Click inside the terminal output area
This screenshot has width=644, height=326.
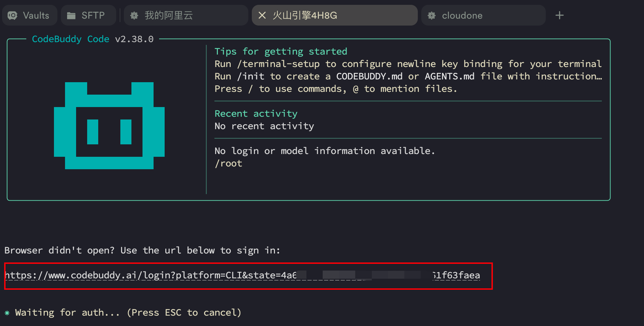tap(311, 221)
